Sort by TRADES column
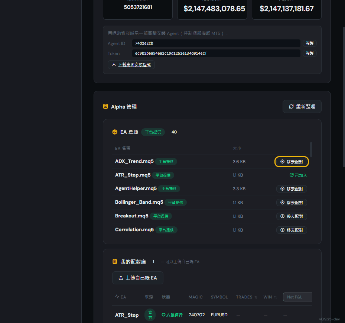Screen dimensions: 345x323 247,297
